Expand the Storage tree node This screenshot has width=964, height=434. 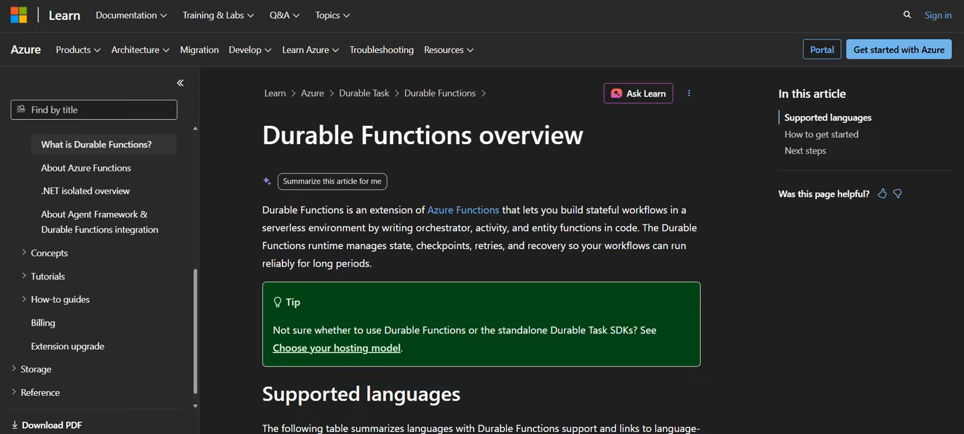click(x=14, y=368)
